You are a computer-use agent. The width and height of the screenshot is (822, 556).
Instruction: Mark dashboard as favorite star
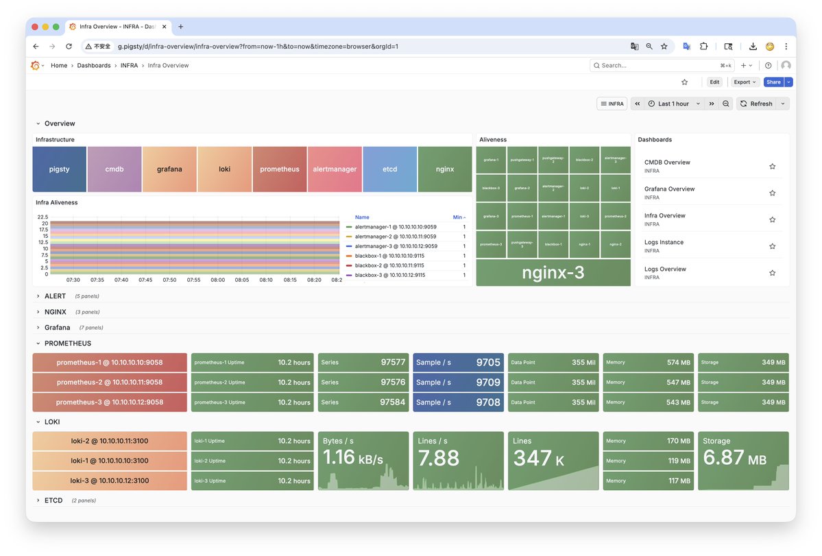click(684, 82)
